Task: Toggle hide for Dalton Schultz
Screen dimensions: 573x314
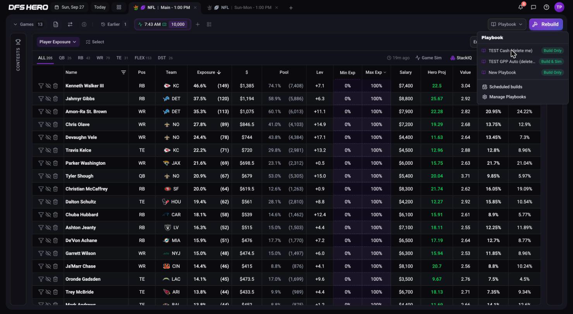Action: [x=48, y=202]
